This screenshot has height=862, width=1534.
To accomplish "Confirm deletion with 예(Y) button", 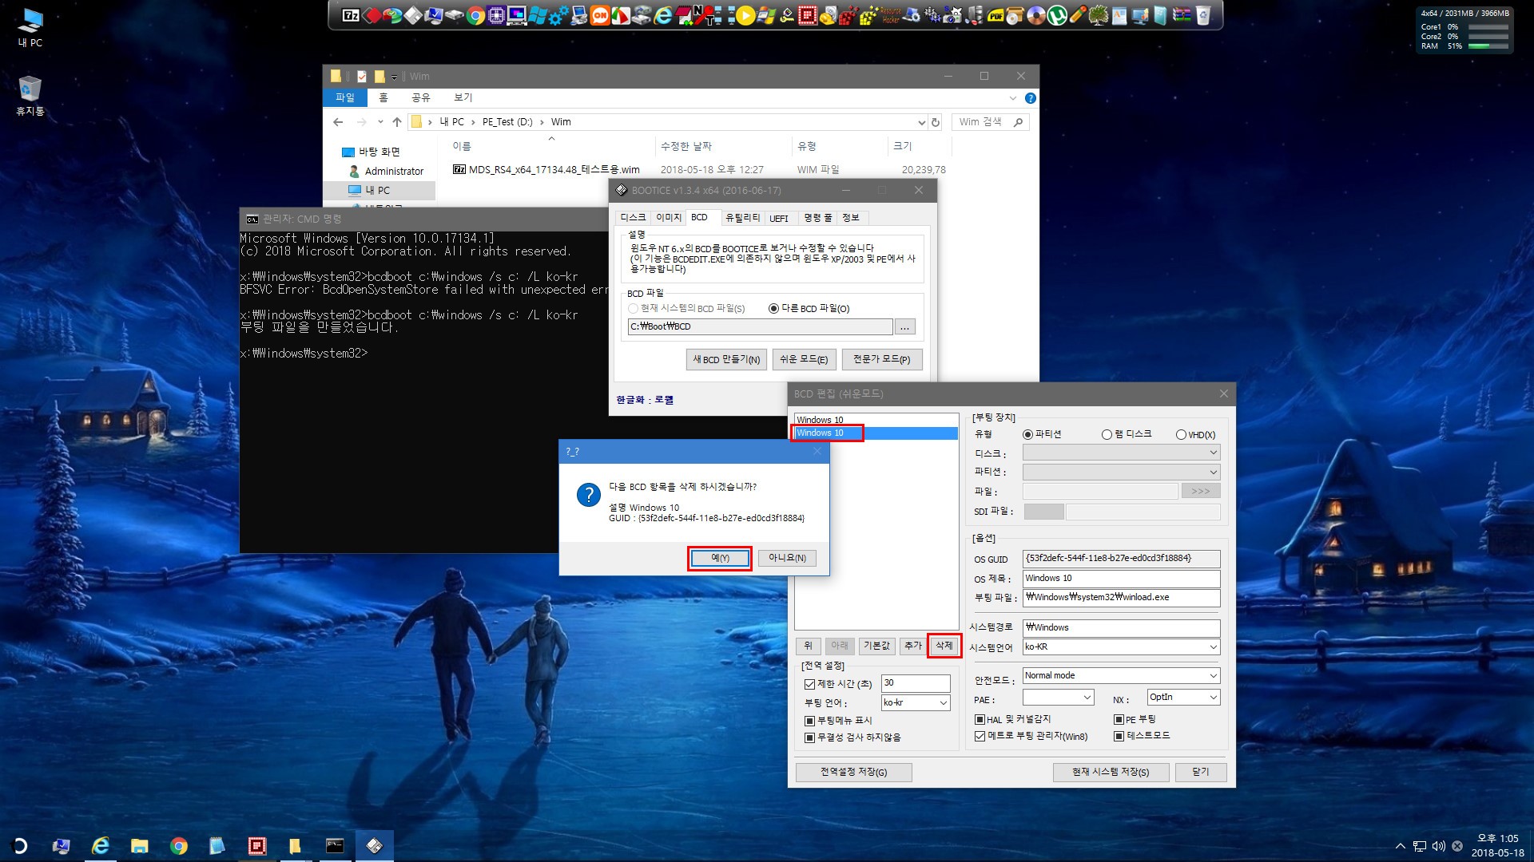I will [x=720, y=558].
